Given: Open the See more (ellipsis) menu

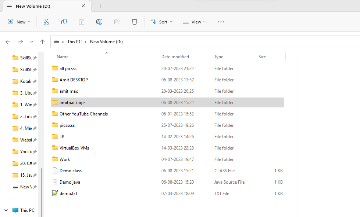Looking at the screenshot, I should pos(221,22).
